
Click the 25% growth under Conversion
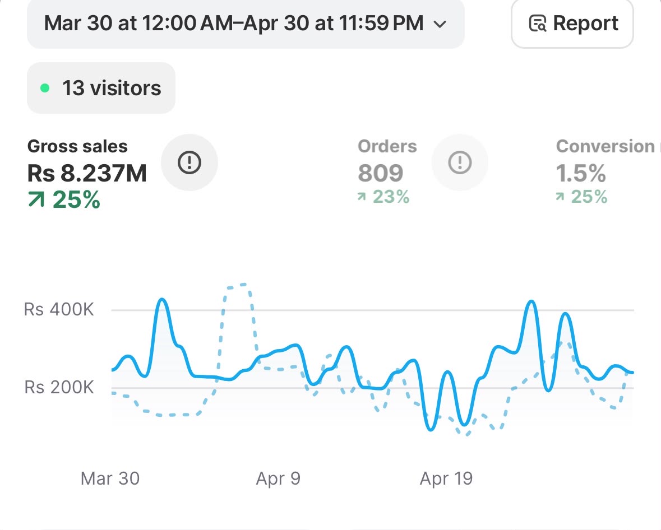(x=581, y=197)
